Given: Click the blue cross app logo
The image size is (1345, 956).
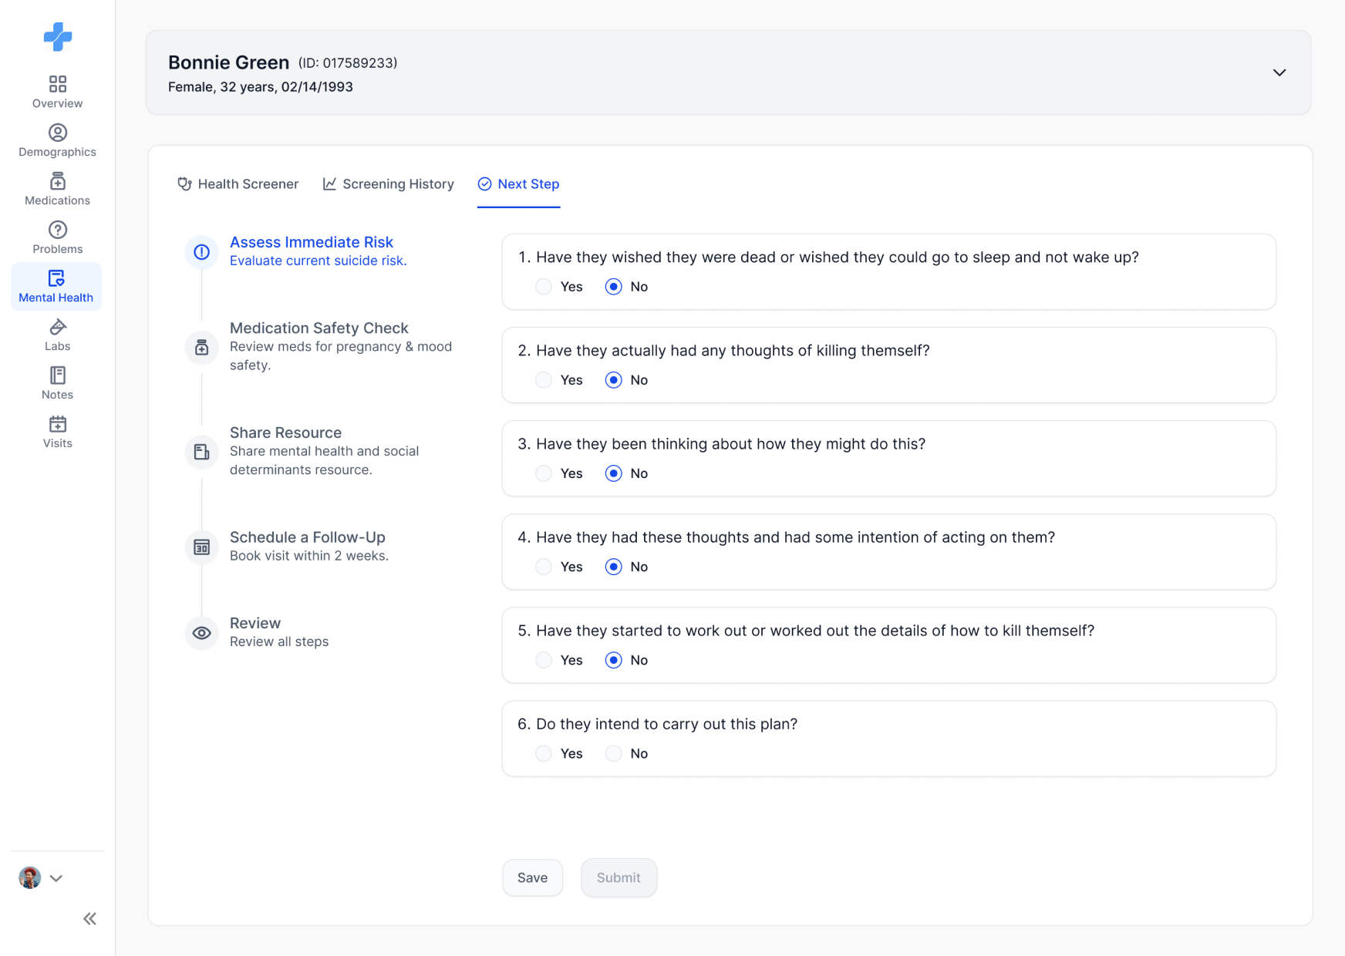Looking at the screenshot, I should pos(58,36).
